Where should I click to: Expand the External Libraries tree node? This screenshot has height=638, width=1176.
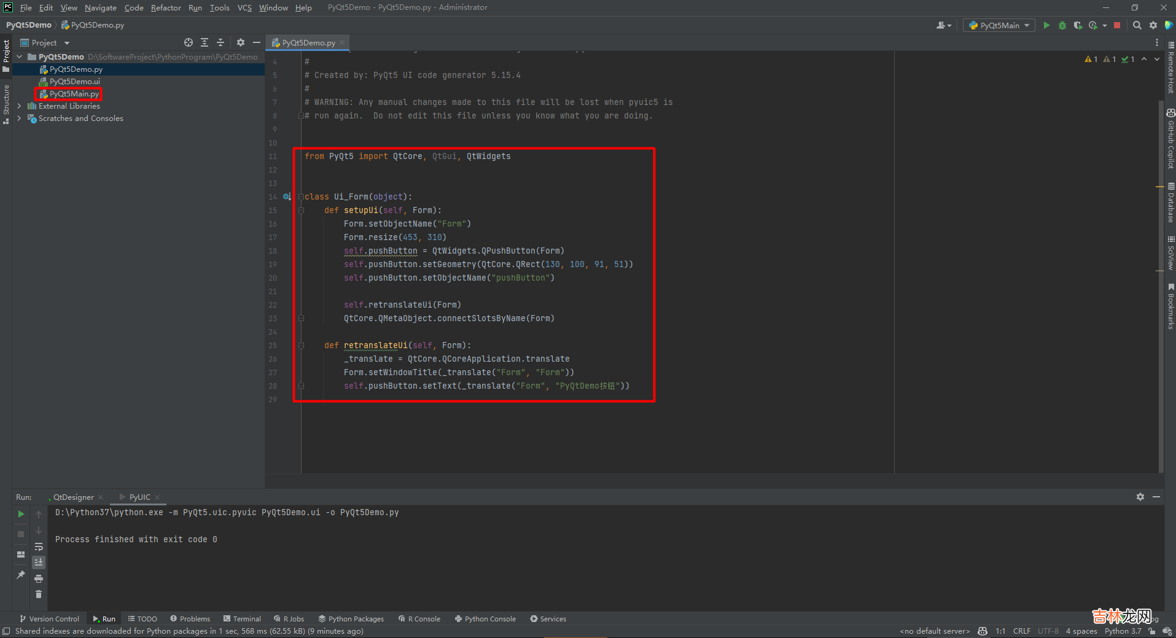19,106
